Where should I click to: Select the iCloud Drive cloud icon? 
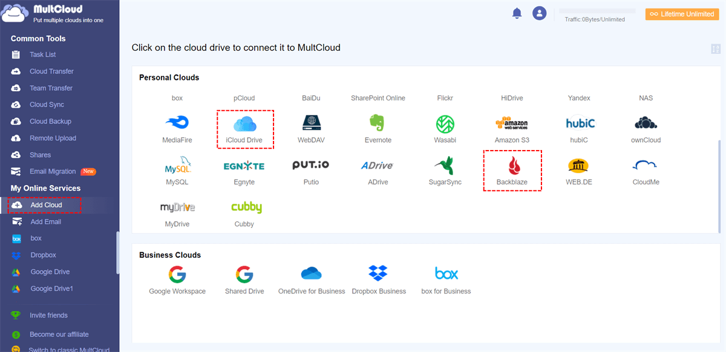(244, 123)
